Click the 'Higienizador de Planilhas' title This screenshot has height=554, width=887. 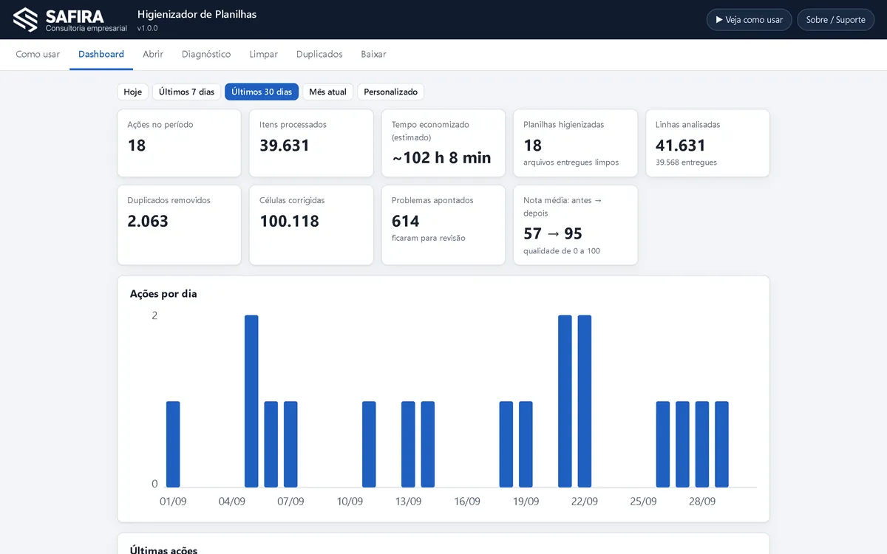(x=197, y=14)
